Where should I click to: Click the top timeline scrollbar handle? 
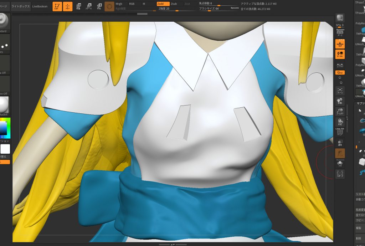pos(142,14)
